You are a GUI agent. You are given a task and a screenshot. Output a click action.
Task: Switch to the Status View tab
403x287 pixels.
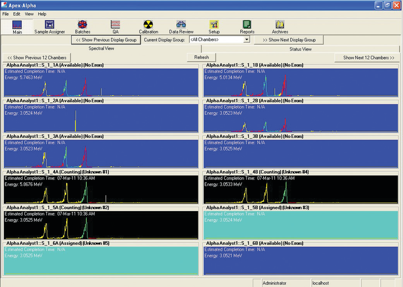[300, 49]
